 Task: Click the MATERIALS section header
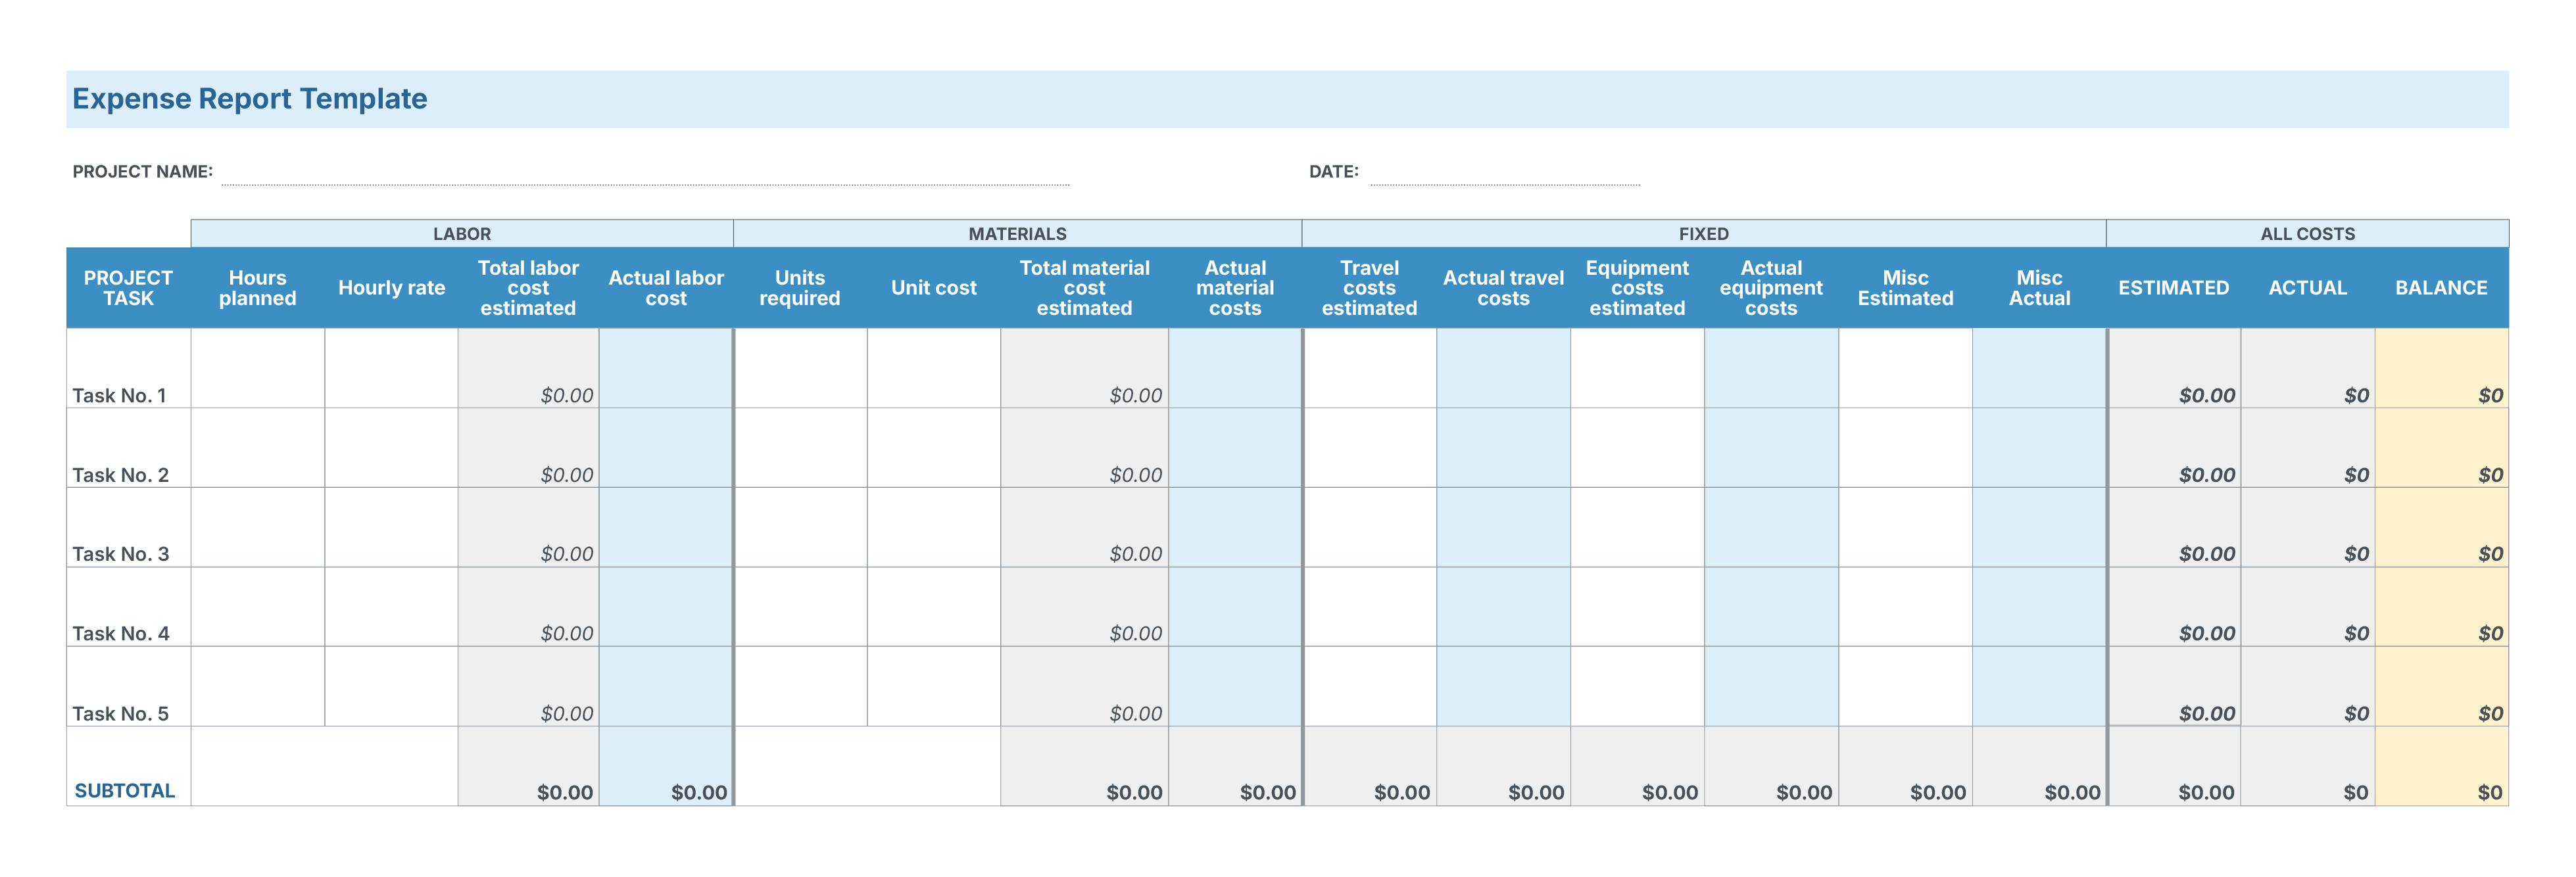coord(1017,233)
